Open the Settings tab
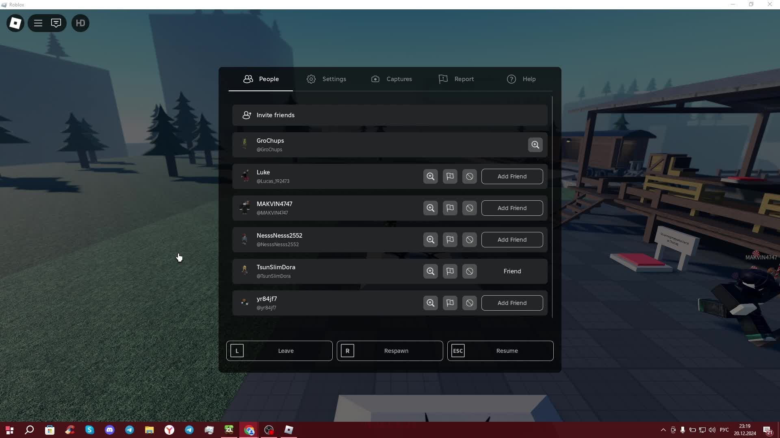The image size is (780, 438). [326, 79]
